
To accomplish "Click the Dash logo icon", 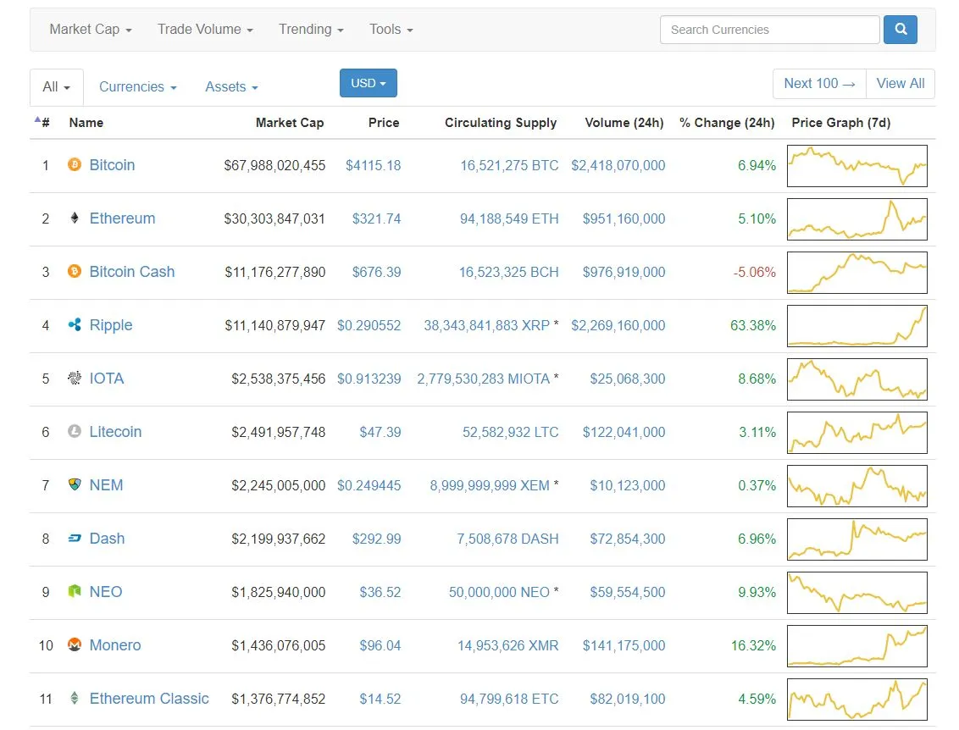I will [x=75, y=538].
